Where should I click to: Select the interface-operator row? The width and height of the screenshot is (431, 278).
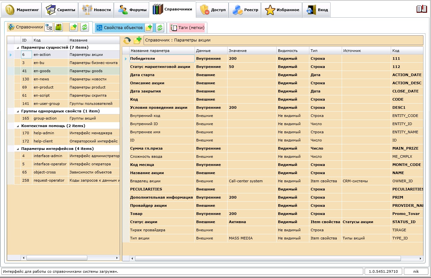(x=63, y=164)
